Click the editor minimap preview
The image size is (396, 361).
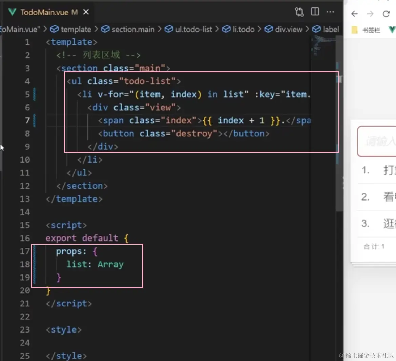coord(323,46)
